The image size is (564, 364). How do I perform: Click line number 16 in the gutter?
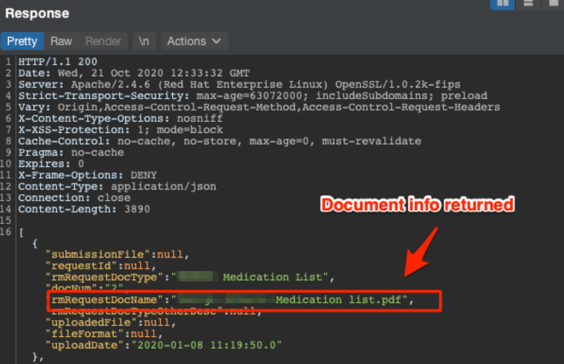click(8, 232)
